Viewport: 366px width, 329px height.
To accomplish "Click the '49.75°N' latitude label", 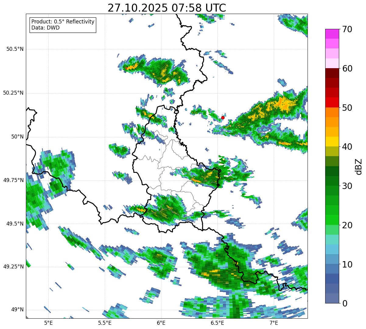I will pyautogui.click(x=13, y=180).
